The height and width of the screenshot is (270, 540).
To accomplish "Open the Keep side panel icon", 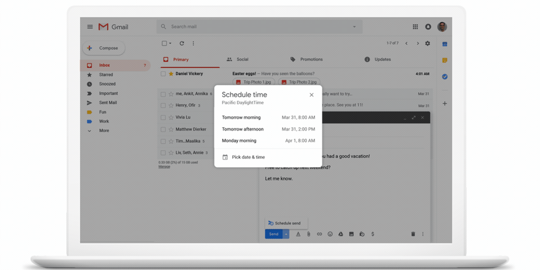I will 444,60.
